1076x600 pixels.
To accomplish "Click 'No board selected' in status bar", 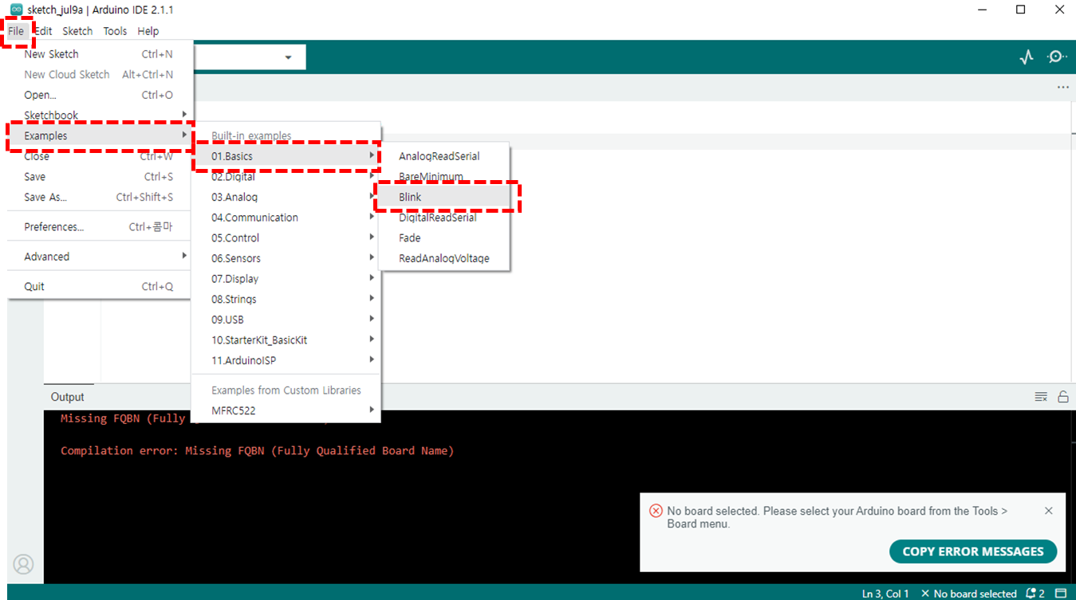I will click(x=968, y=594).
